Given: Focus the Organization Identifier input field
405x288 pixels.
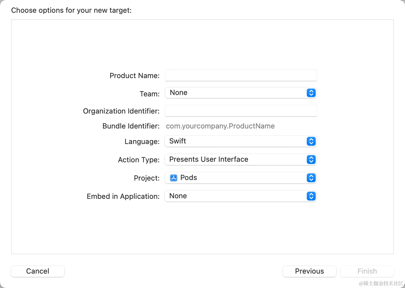Looking at the screenshot, I should [x=241, y=111].
